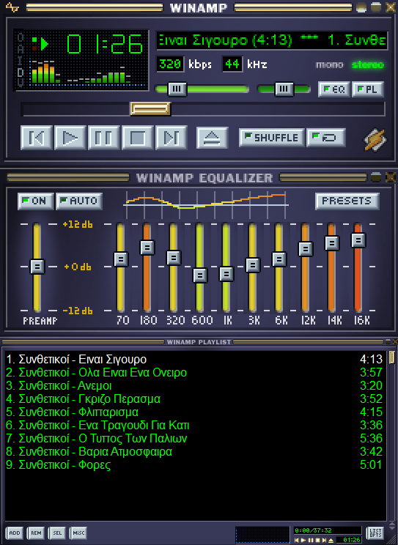Select track 3 Ανεμοι
Screen dimensions: 398x545
[x=194, y=385]
